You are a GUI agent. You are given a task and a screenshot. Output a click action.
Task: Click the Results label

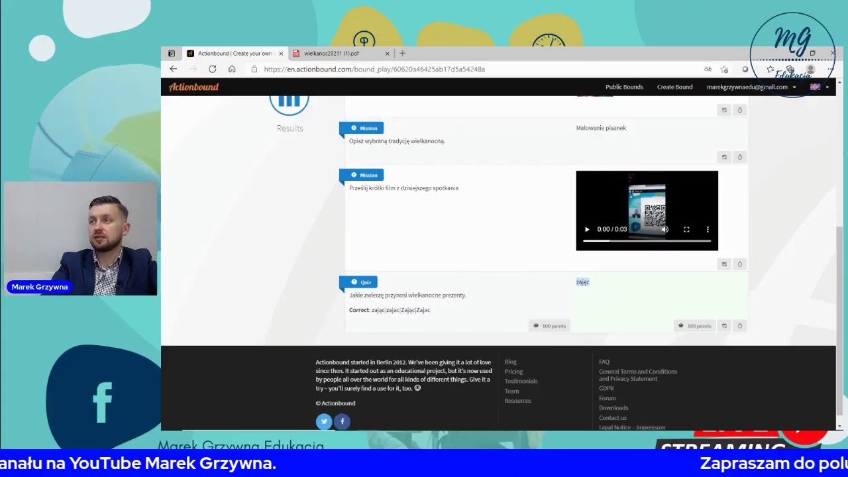[290, 129]
